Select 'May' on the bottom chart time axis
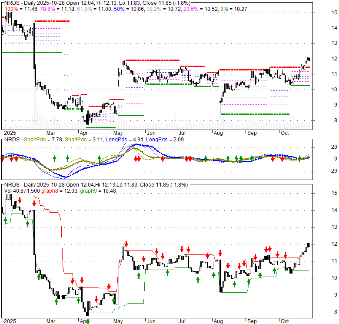 118,321
